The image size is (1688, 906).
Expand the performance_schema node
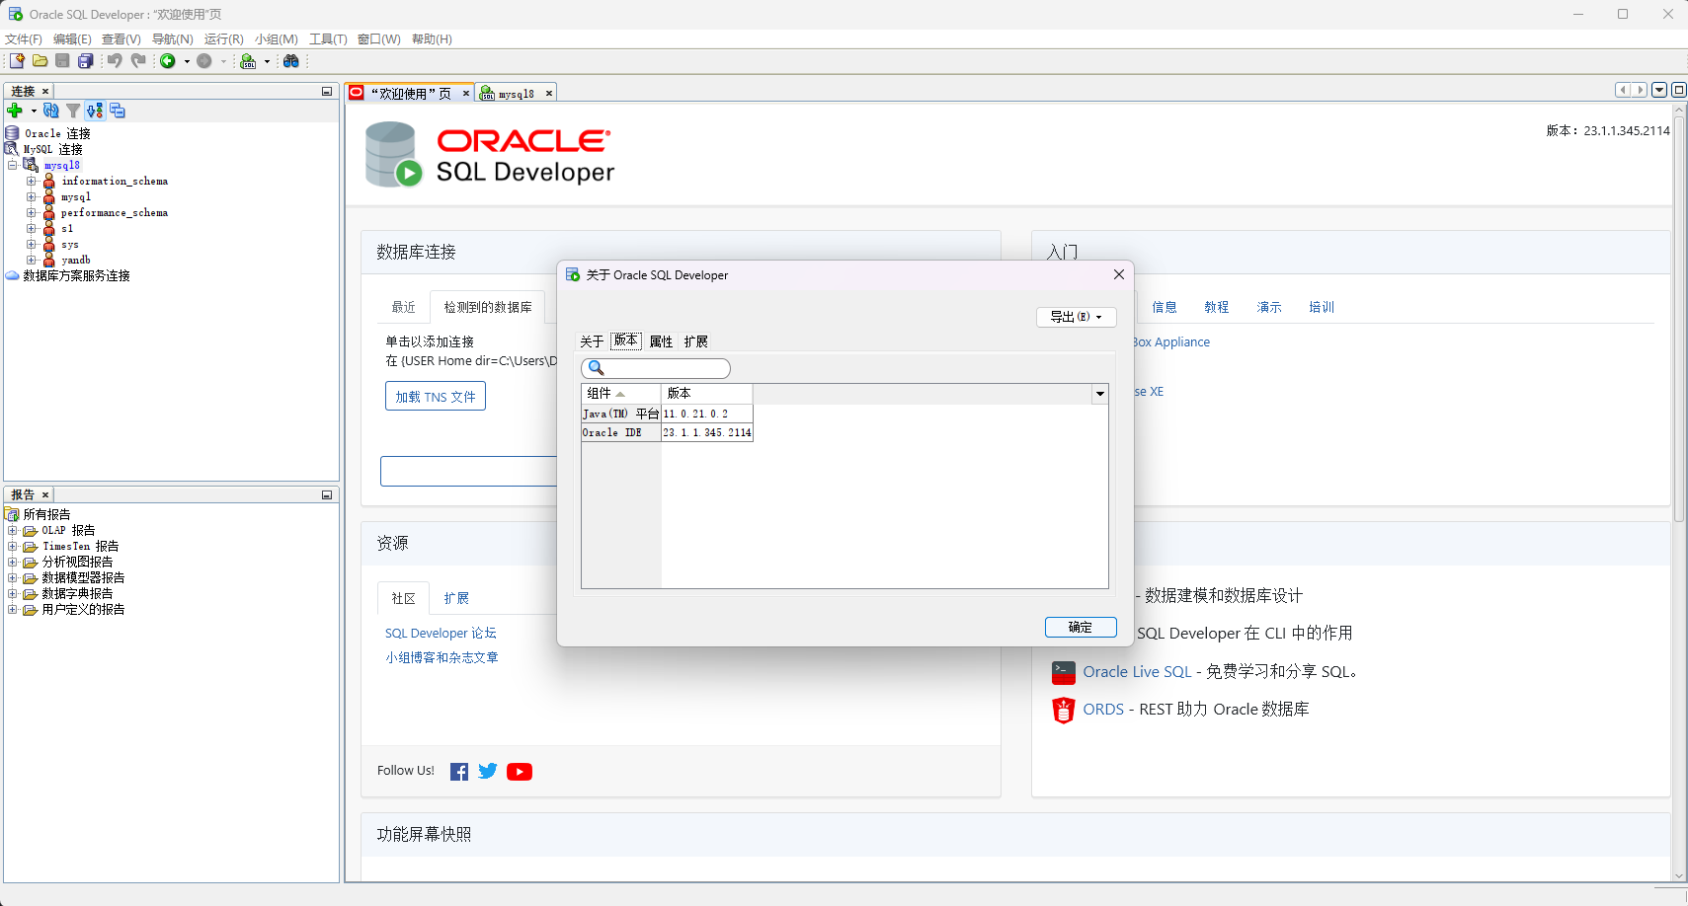pos(31,212)
